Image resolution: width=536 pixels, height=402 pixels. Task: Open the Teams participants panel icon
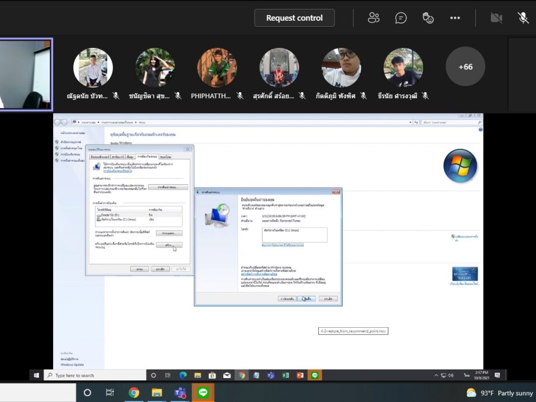coord(374,18)
